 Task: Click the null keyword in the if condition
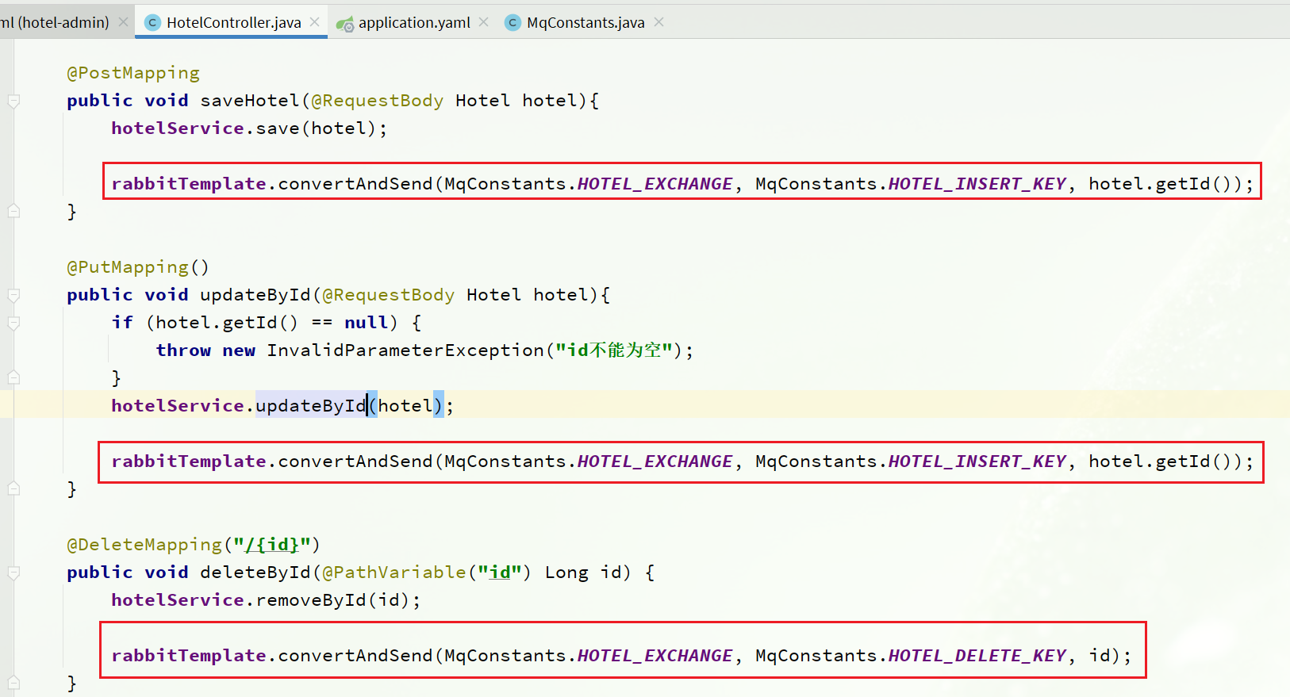click(x=367, y=323)
